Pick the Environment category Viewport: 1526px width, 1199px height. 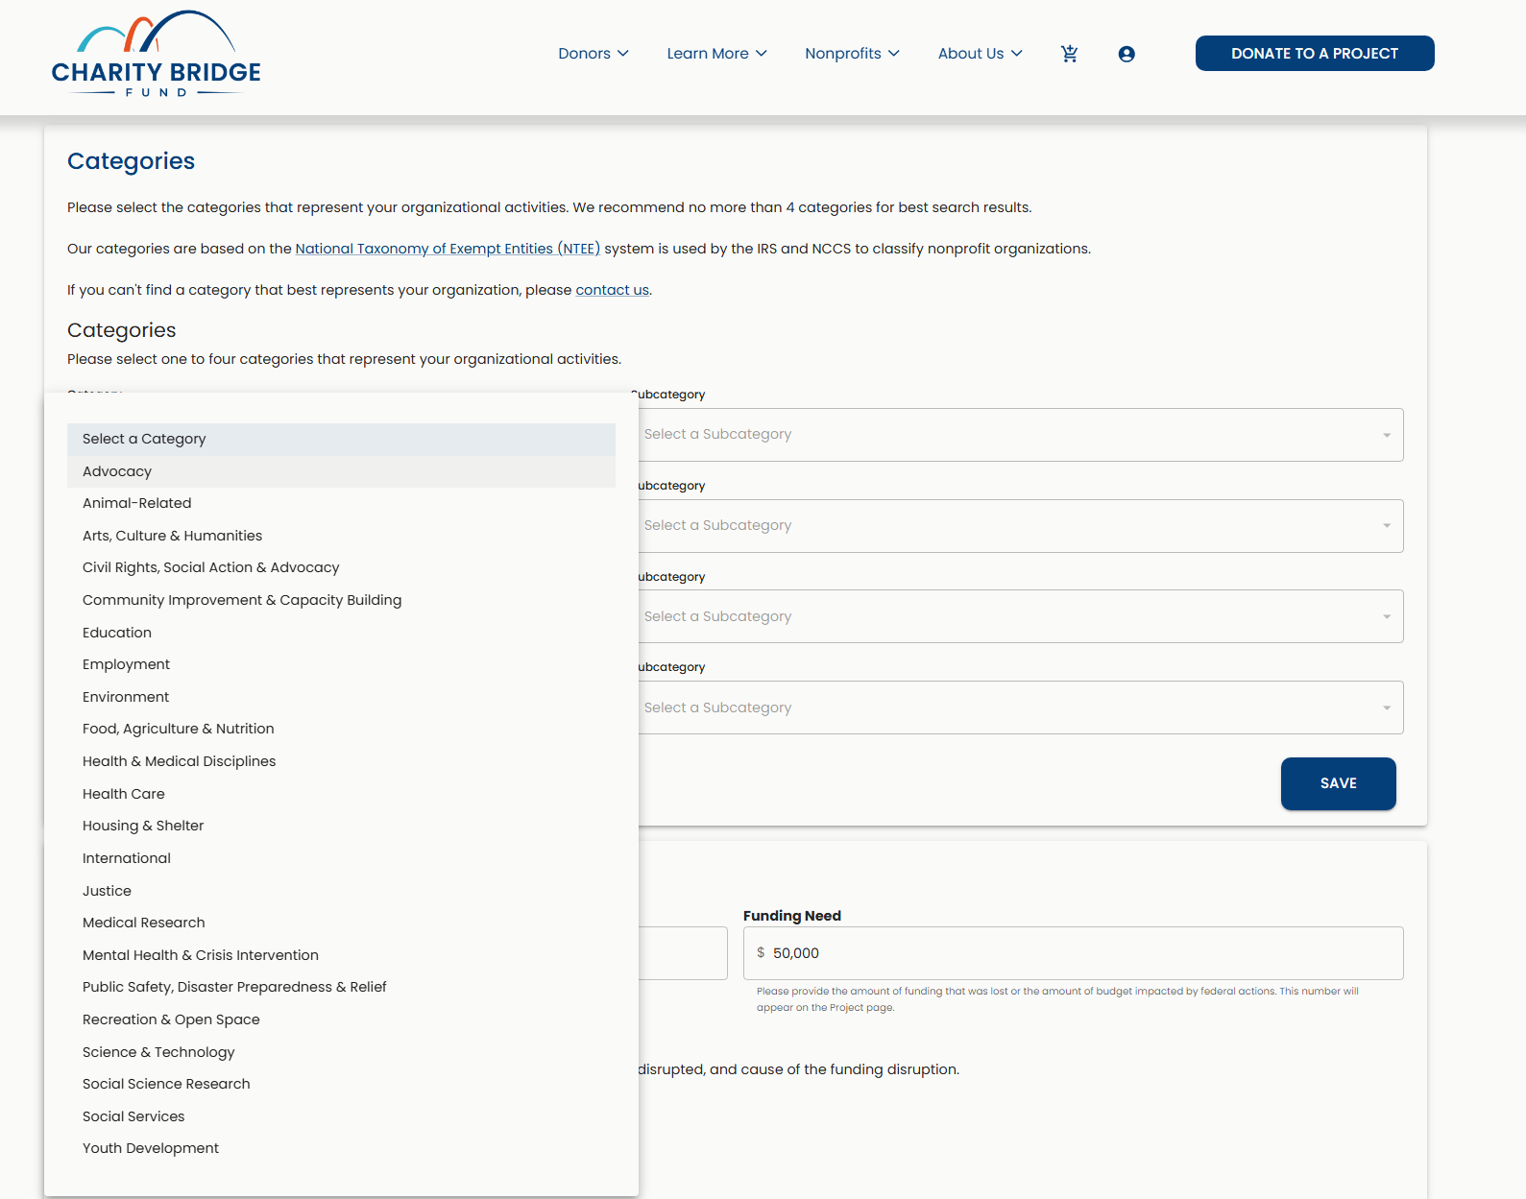pyautogui.click(x=341, y=697)
